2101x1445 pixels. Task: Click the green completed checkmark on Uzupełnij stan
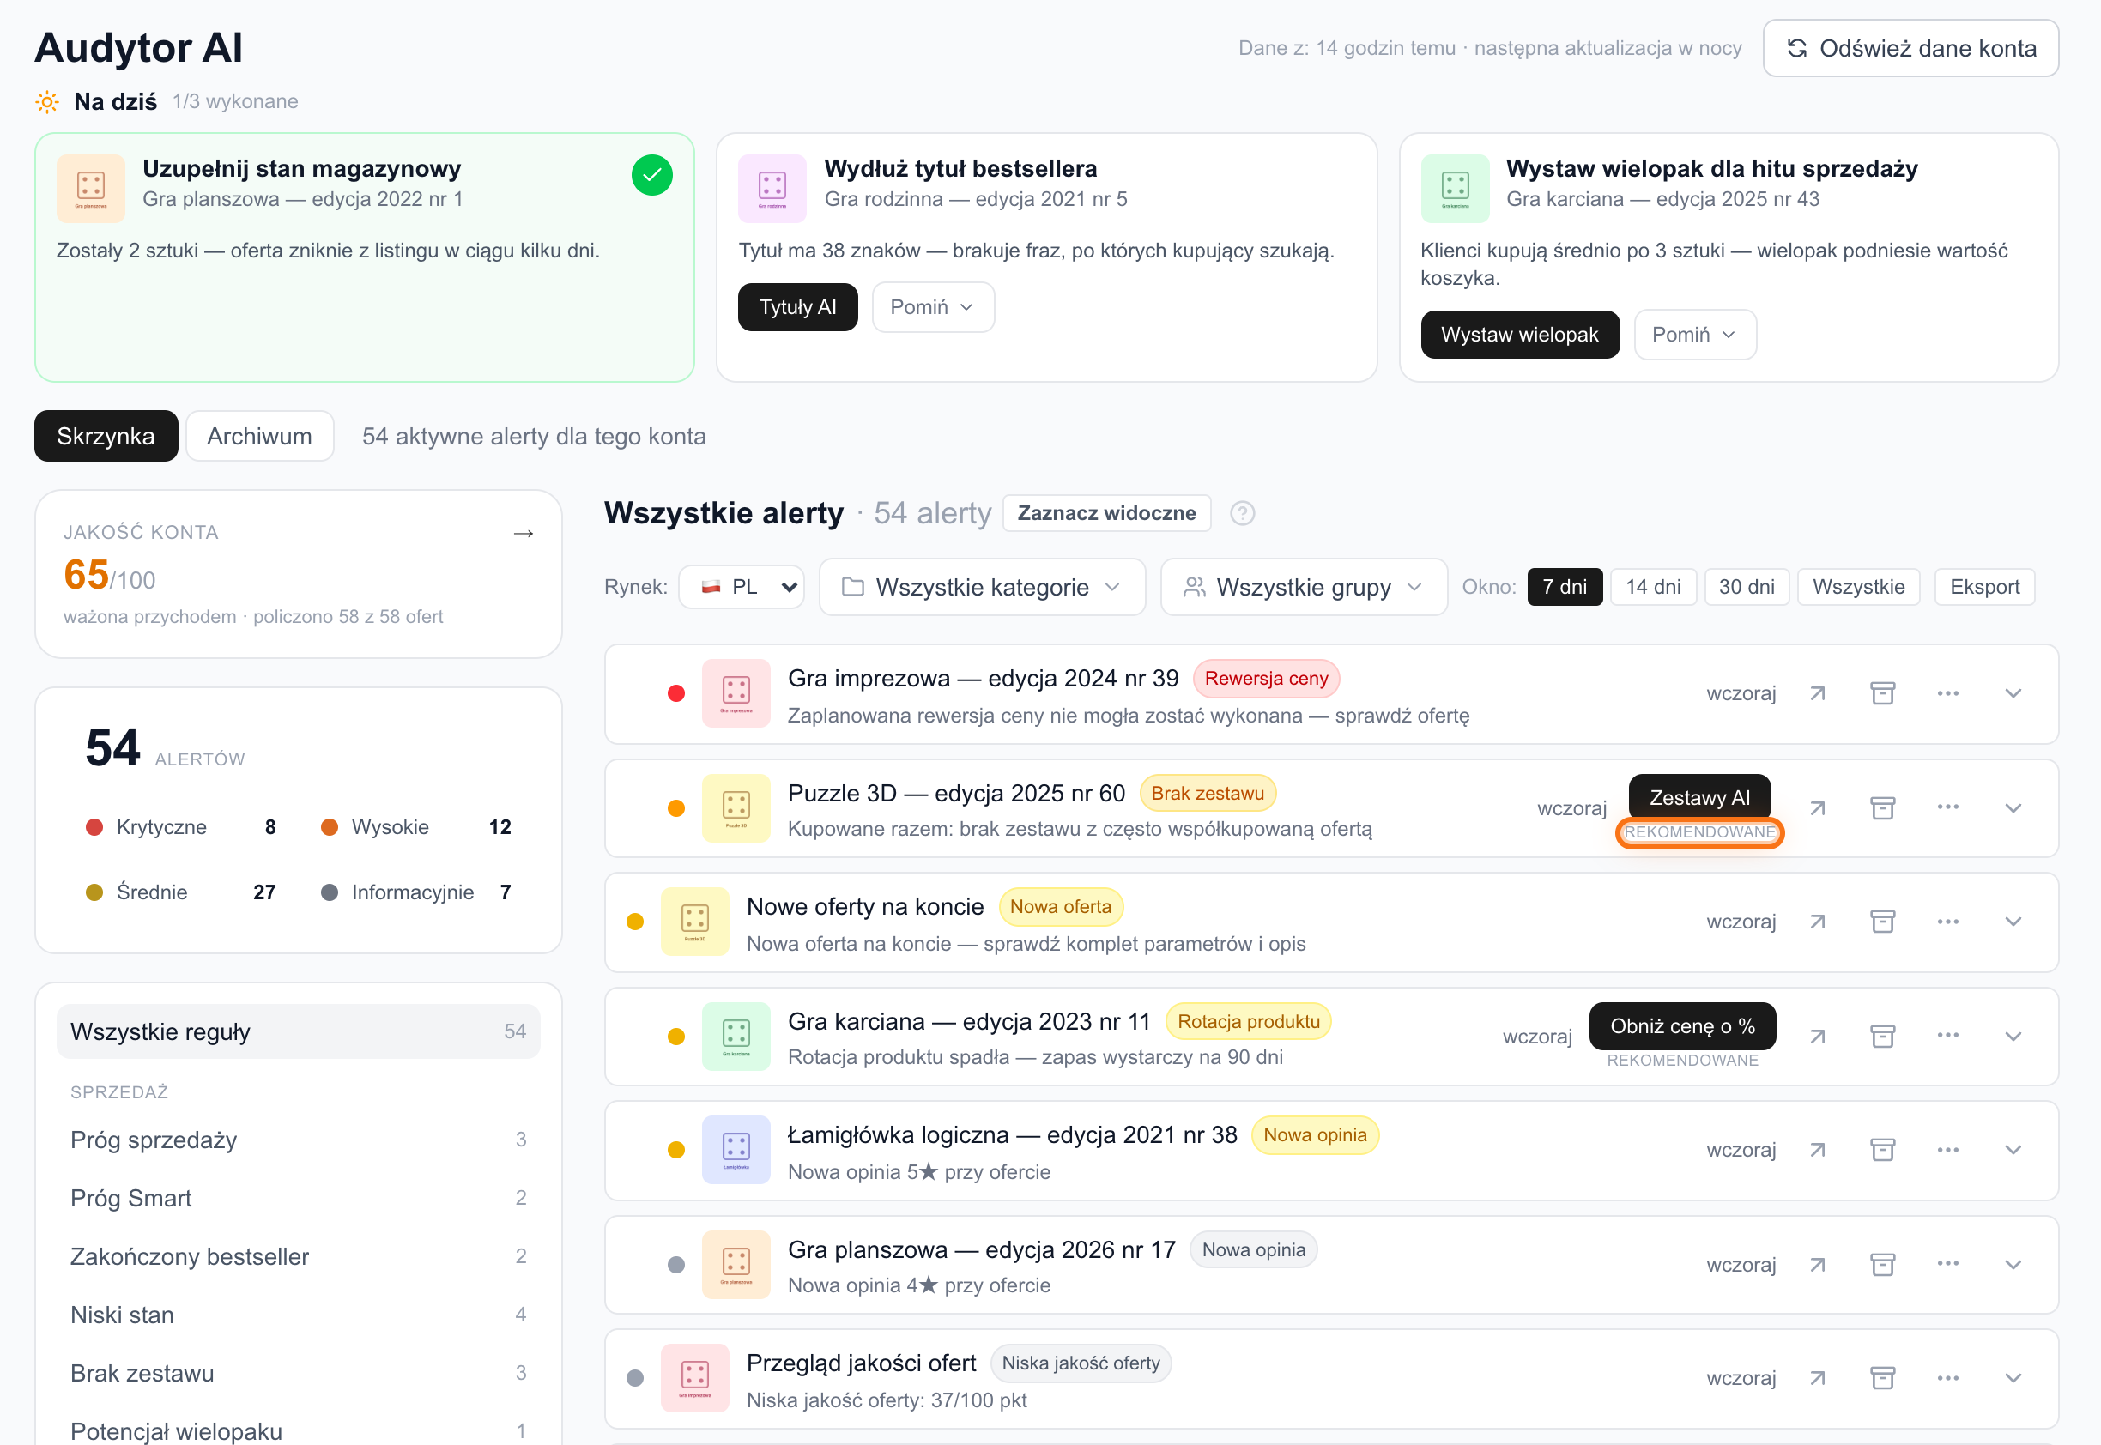(x=652, y=176)
